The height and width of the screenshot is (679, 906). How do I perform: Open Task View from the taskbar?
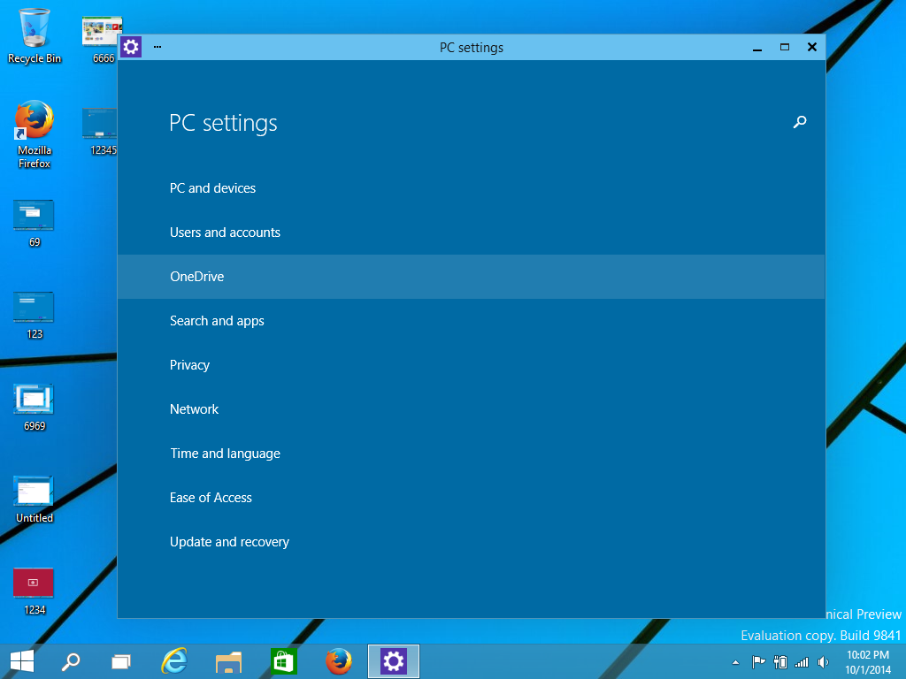coord(120,661)
